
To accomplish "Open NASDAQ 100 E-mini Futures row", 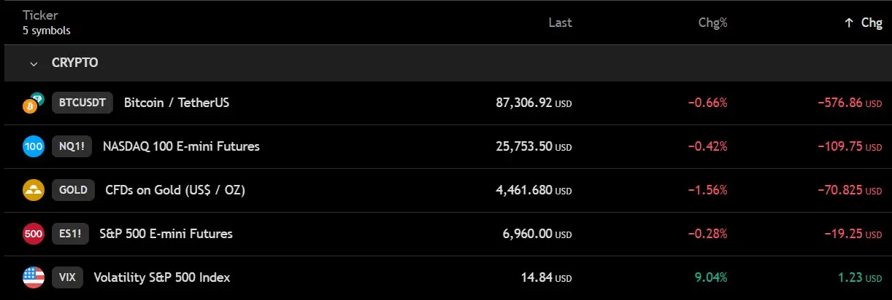I will 446,146.
